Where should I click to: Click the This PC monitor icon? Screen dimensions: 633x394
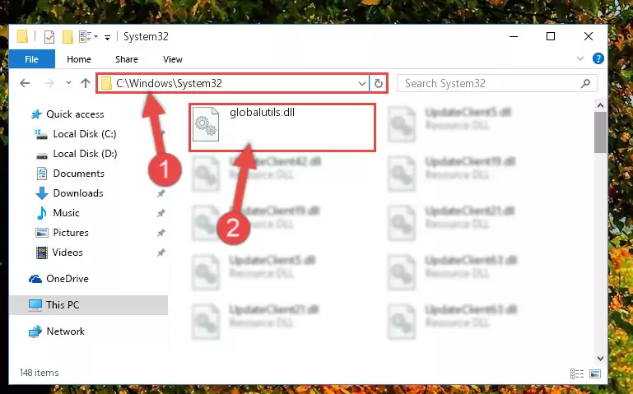click(x=35, y=305)
